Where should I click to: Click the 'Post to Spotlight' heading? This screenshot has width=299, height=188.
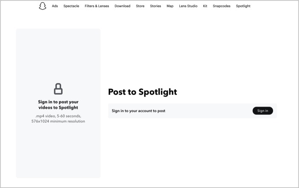click(x=142, y=92)
